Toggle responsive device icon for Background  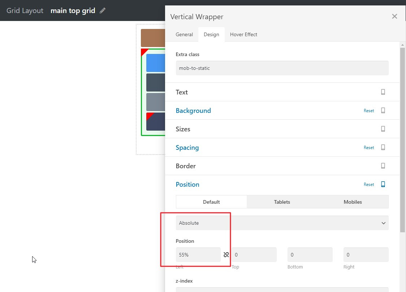(x=383, y=110)
